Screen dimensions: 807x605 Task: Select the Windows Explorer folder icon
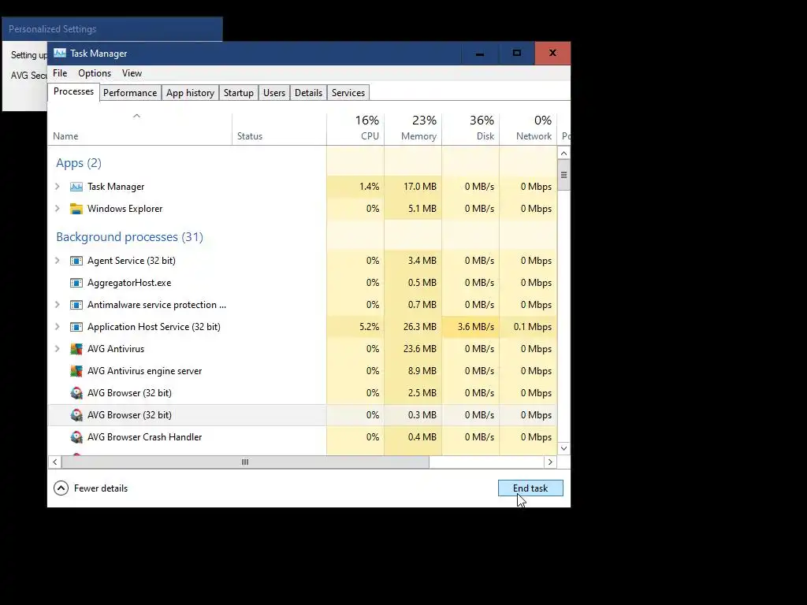coord(76,209)
